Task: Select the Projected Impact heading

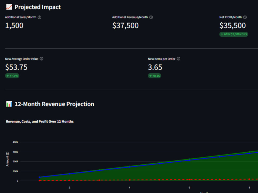Action: (37, 7)
